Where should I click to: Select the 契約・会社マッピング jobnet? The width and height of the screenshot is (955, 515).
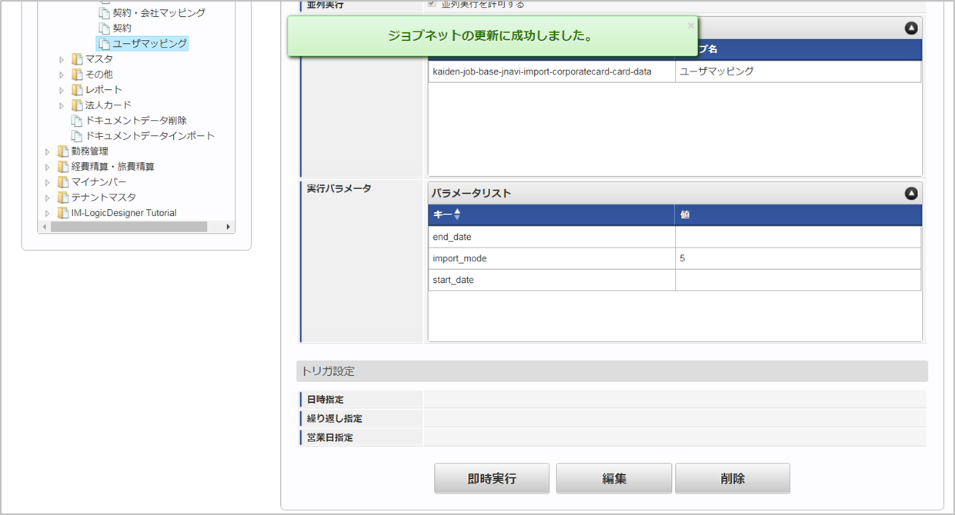159,13
